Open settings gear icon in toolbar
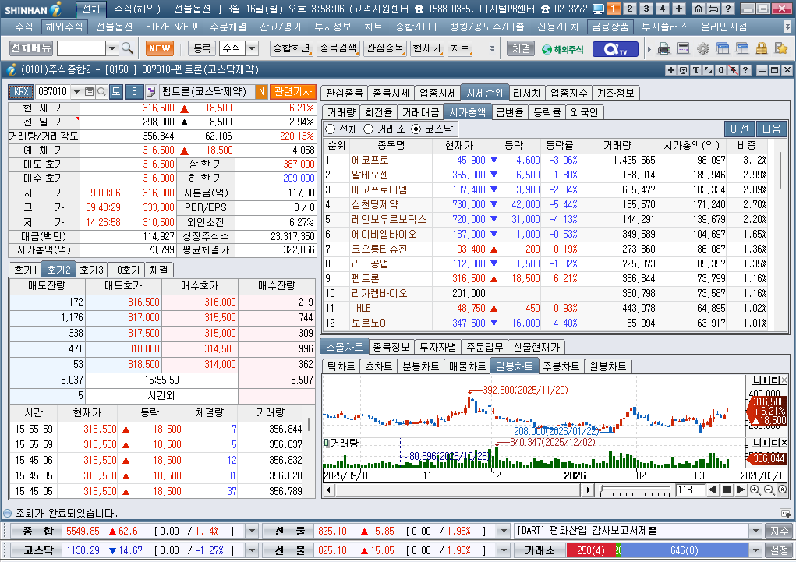This screenshot has width=796, height=562. coord(703,49)
